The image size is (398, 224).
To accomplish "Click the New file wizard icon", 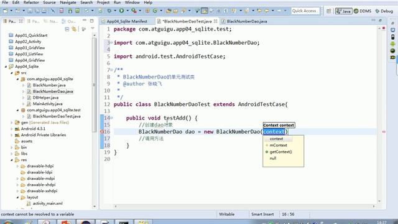I will (x=6, y=11).
